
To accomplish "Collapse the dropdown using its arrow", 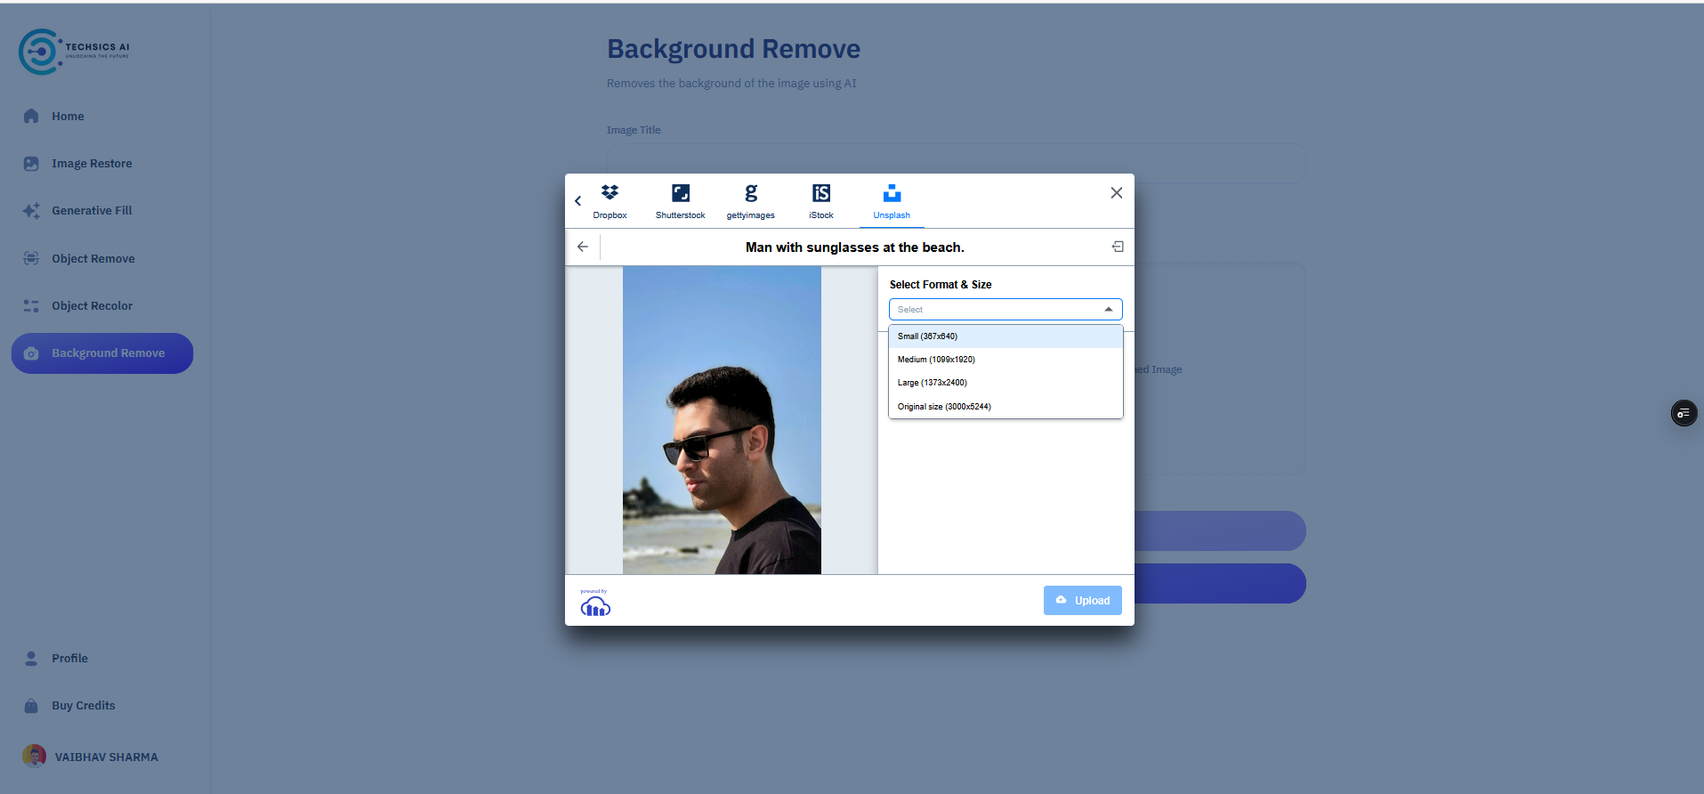I will [x=1109, y=309].
